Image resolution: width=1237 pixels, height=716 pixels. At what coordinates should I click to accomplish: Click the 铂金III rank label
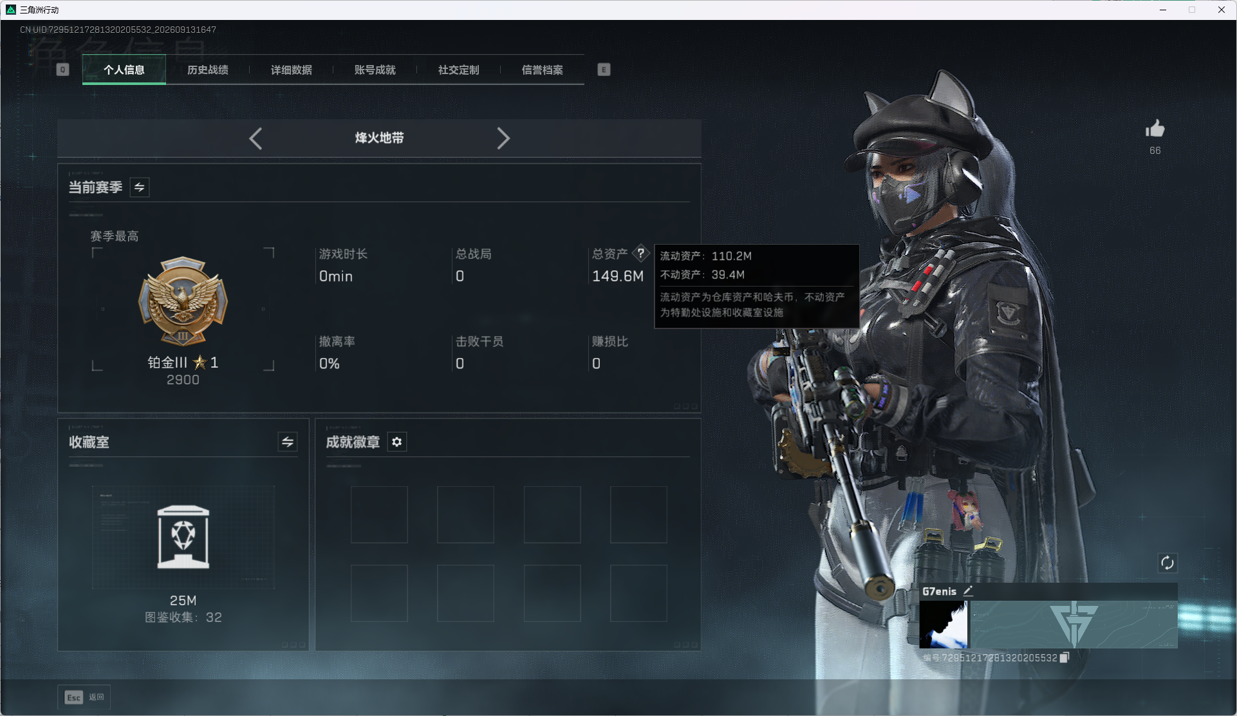point(168,363)
